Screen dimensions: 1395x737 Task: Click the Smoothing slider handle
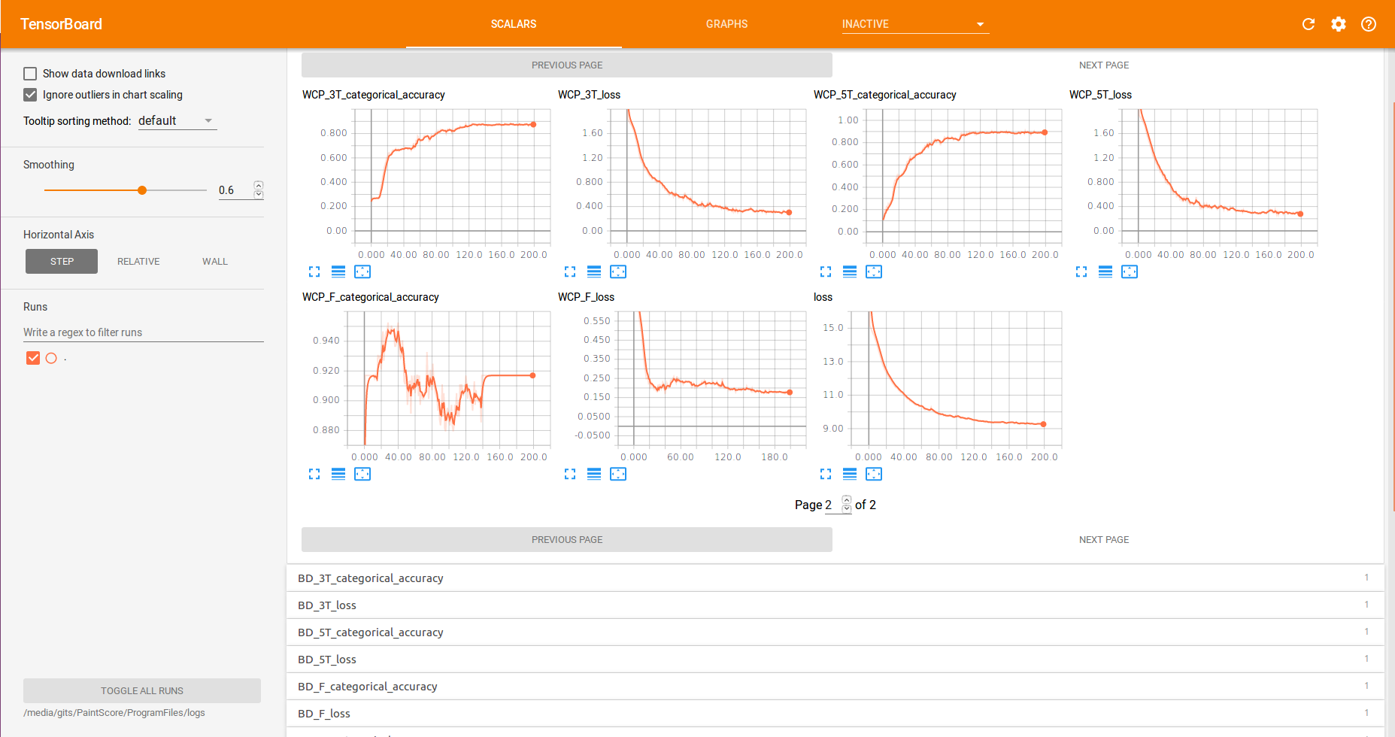click(x=142, y=190)
